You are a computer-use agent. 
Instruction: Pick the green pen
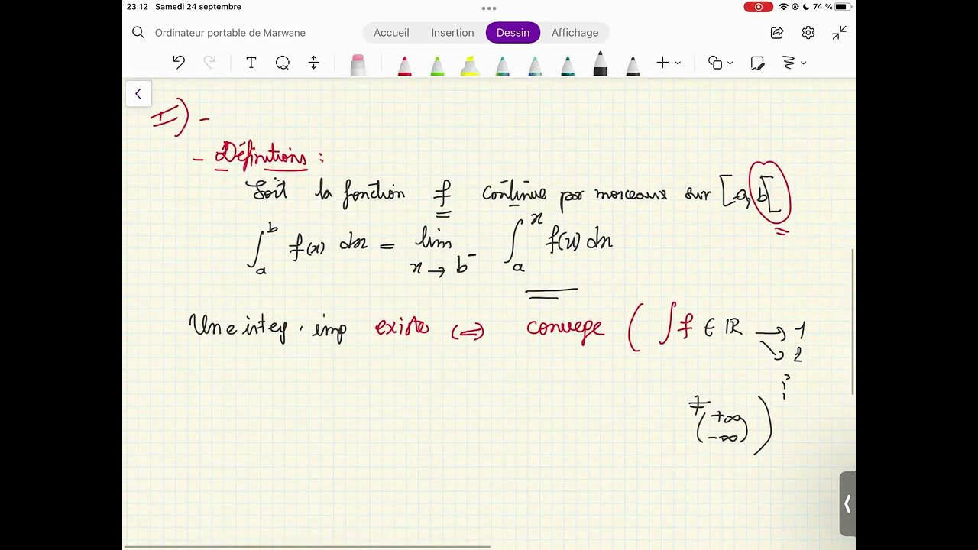point(437,66)
